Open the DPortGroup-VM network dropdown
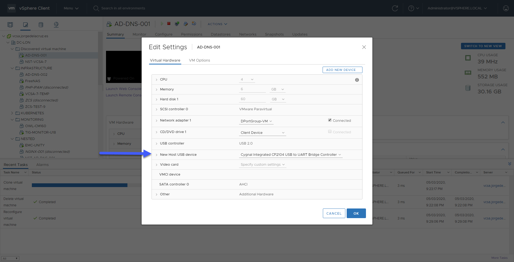 (256, 121)
